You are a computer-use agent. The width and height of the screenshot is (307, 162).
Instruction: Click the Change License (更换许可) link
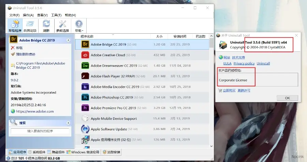coord(244,91)
